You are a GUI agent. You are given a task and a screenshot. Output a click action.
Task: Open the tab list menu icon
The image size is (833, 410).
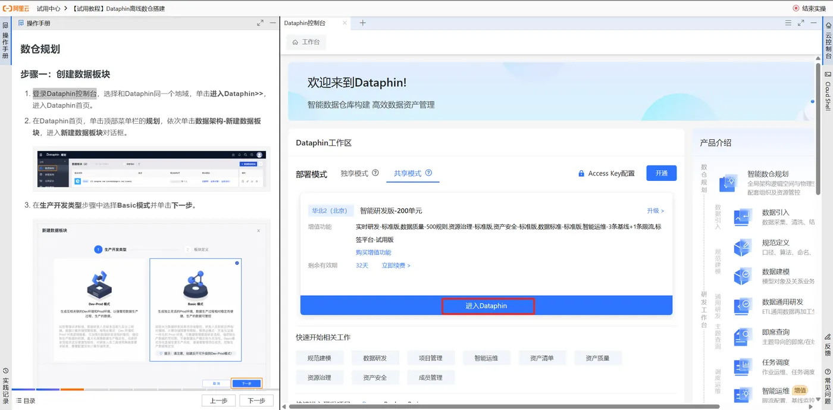click(788, 23)
